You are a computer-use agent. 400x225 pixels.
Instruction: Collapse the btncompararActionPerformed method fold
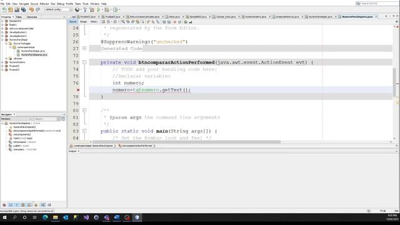pyautogui.click(x=84, y=62)
